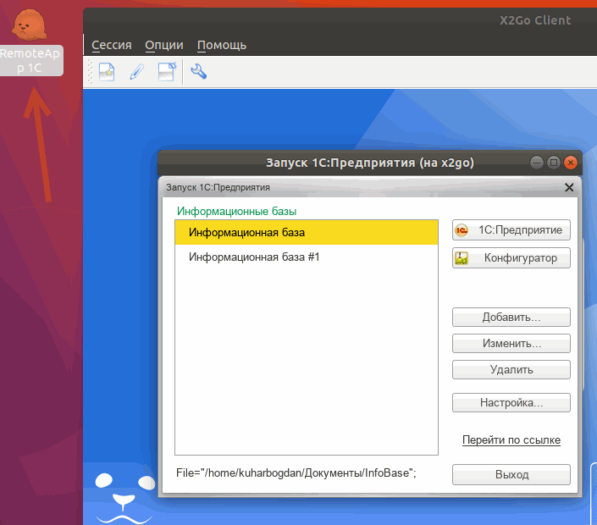Maximize the 1С launcher x2go window
Image resolution: width=597 pixels, height=525 pixels.
(x=553, y=163)
